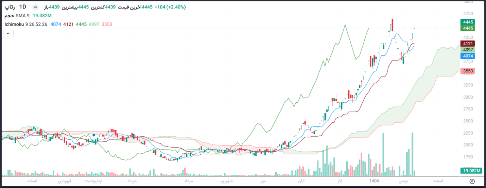Click the dark red 4121 price tag
Viewport: 486px width, 188px height.
(468, 44)
